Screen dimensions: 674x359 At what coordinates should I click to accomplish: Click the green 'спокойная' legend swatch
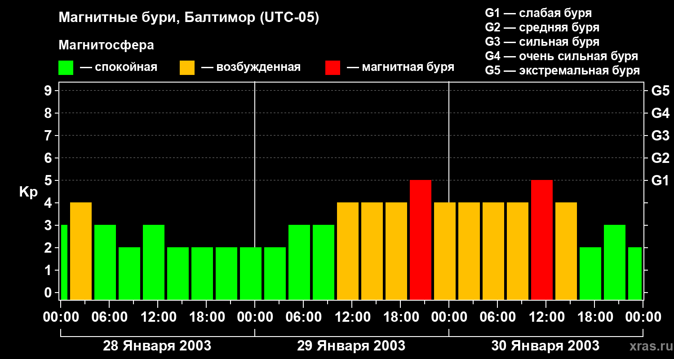[66, 68]
